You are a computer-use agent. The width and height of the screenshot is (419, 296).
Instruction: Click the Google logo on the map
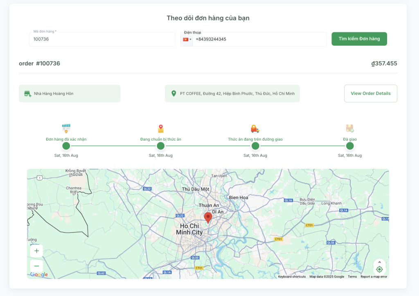pos(39,275)
